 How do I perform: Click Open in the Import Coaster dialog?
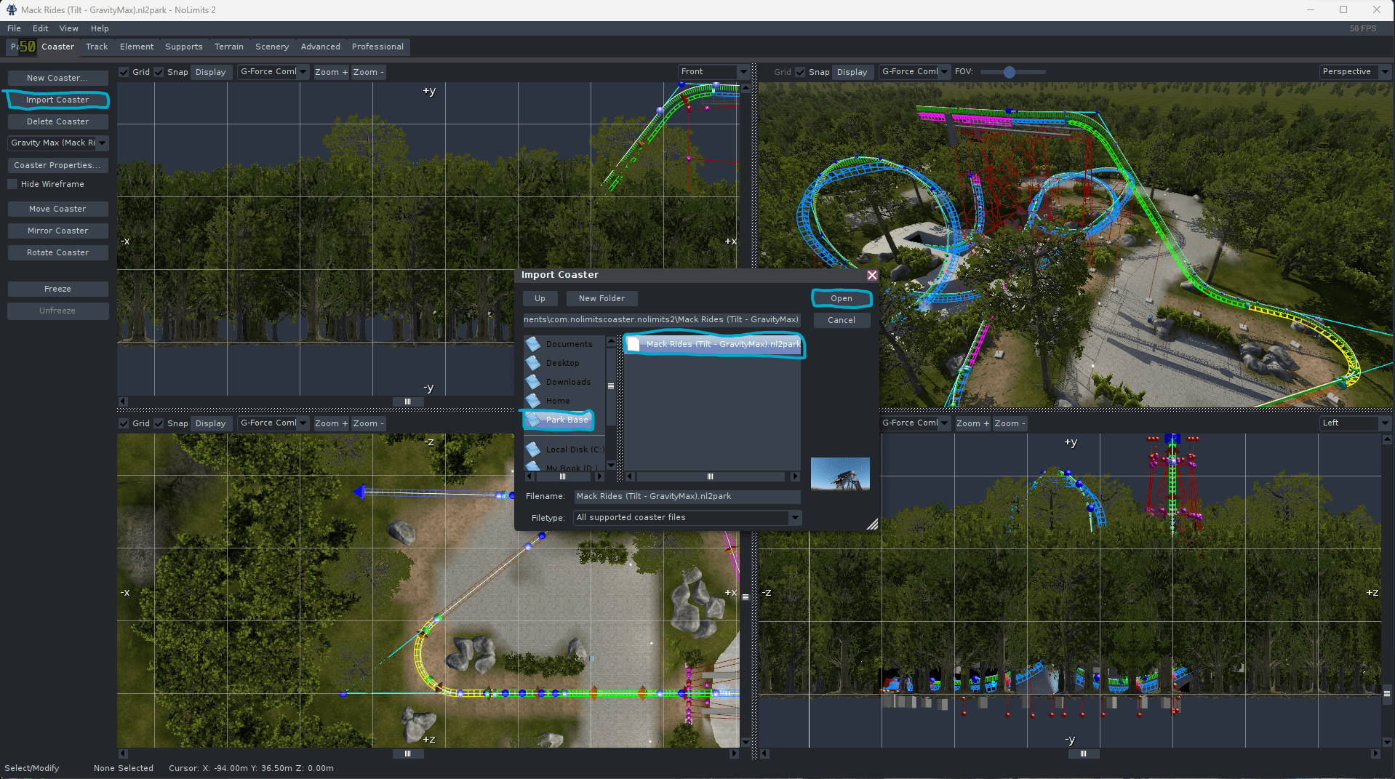pyautogui.click(x=842, y=298)
